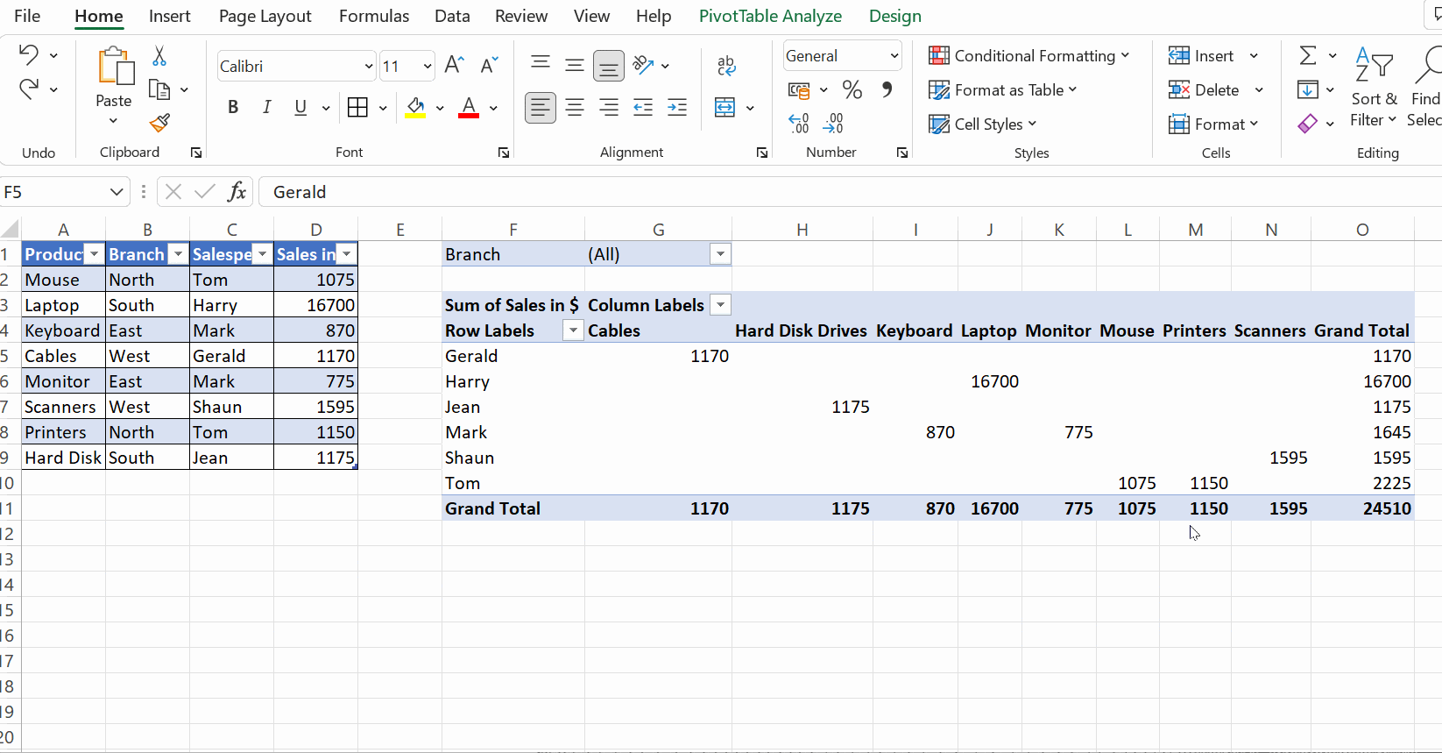Open the PivotTable Analyze tab
This screenshot has height=753, width=1442.
(770, 16)
